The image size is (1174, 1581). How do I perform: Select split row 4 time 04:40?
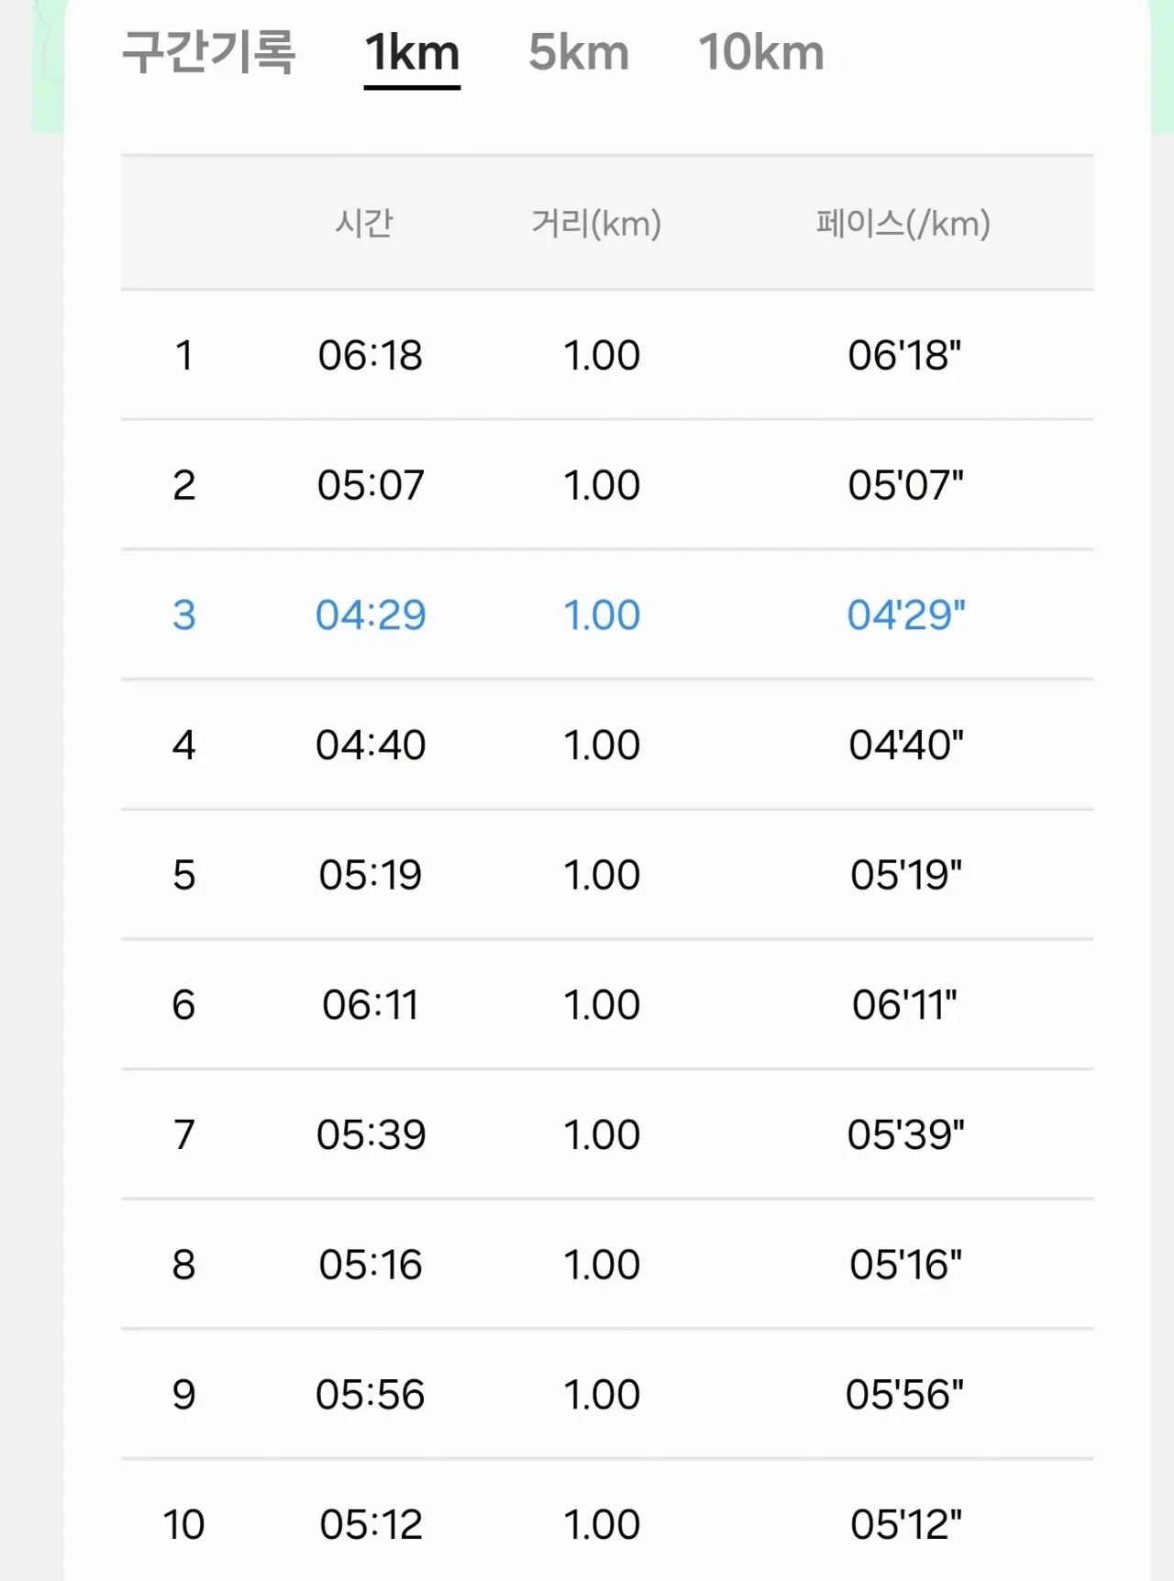click(x=371, y=745)
